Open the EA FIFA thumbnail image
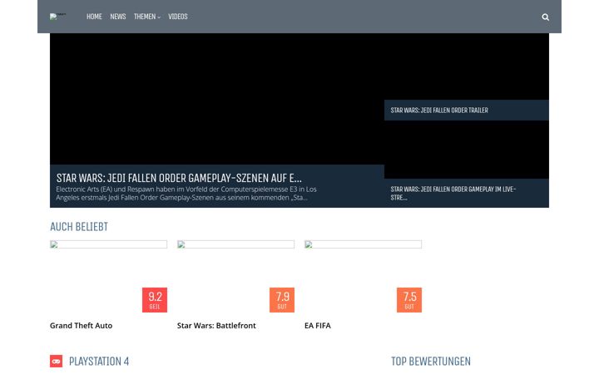The width and height of the screenshot is (599, 374). [363, 244]
